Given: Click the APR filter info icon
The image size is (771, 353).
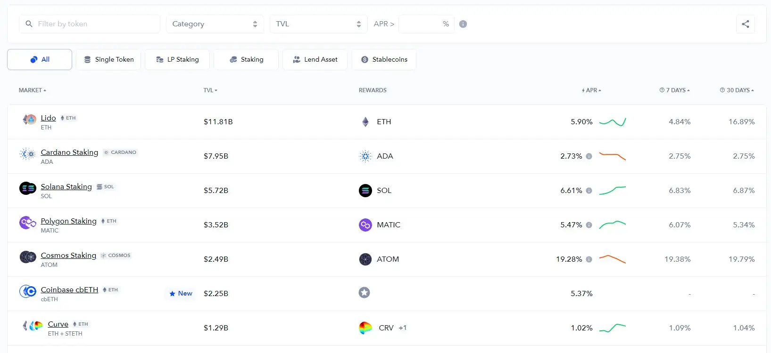Looking at the screenshot, I should (x=463, y=24).
